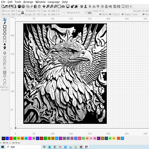This screenshot has height=149, width=149.
Task: Open the Grid Array tool
Action: pos(5,72)
